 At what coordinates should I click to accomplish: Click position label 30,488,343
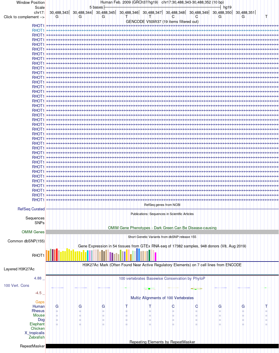(x=59, y=12)
